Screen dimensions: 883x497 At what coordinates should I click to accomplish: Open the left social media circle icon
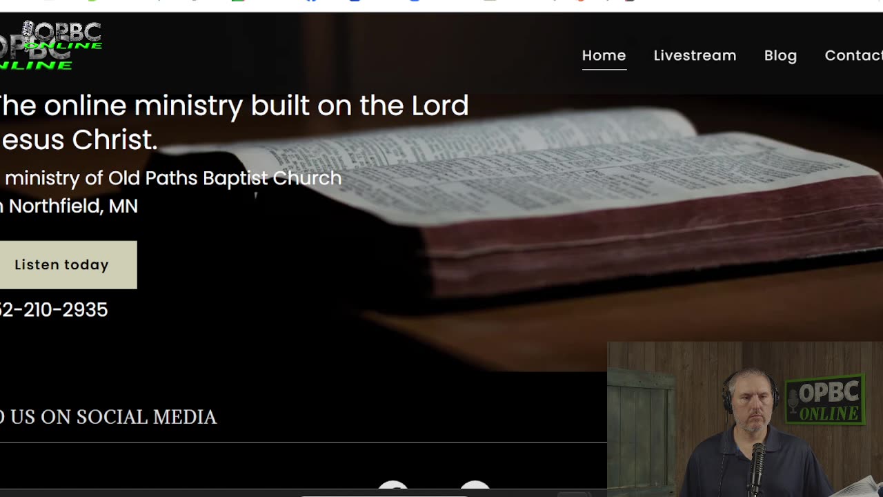(x=393, y=487)
